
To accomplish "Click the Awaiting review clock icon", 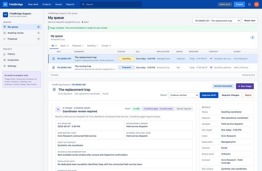I will (x=5, y=33).
